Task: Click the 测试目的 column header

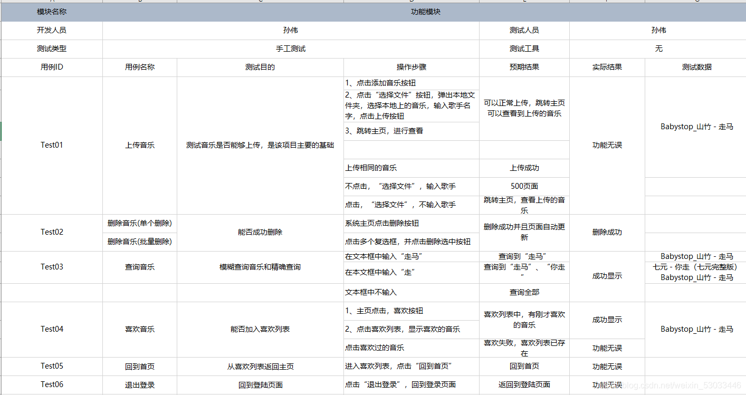Action: [x=260, y=68]
